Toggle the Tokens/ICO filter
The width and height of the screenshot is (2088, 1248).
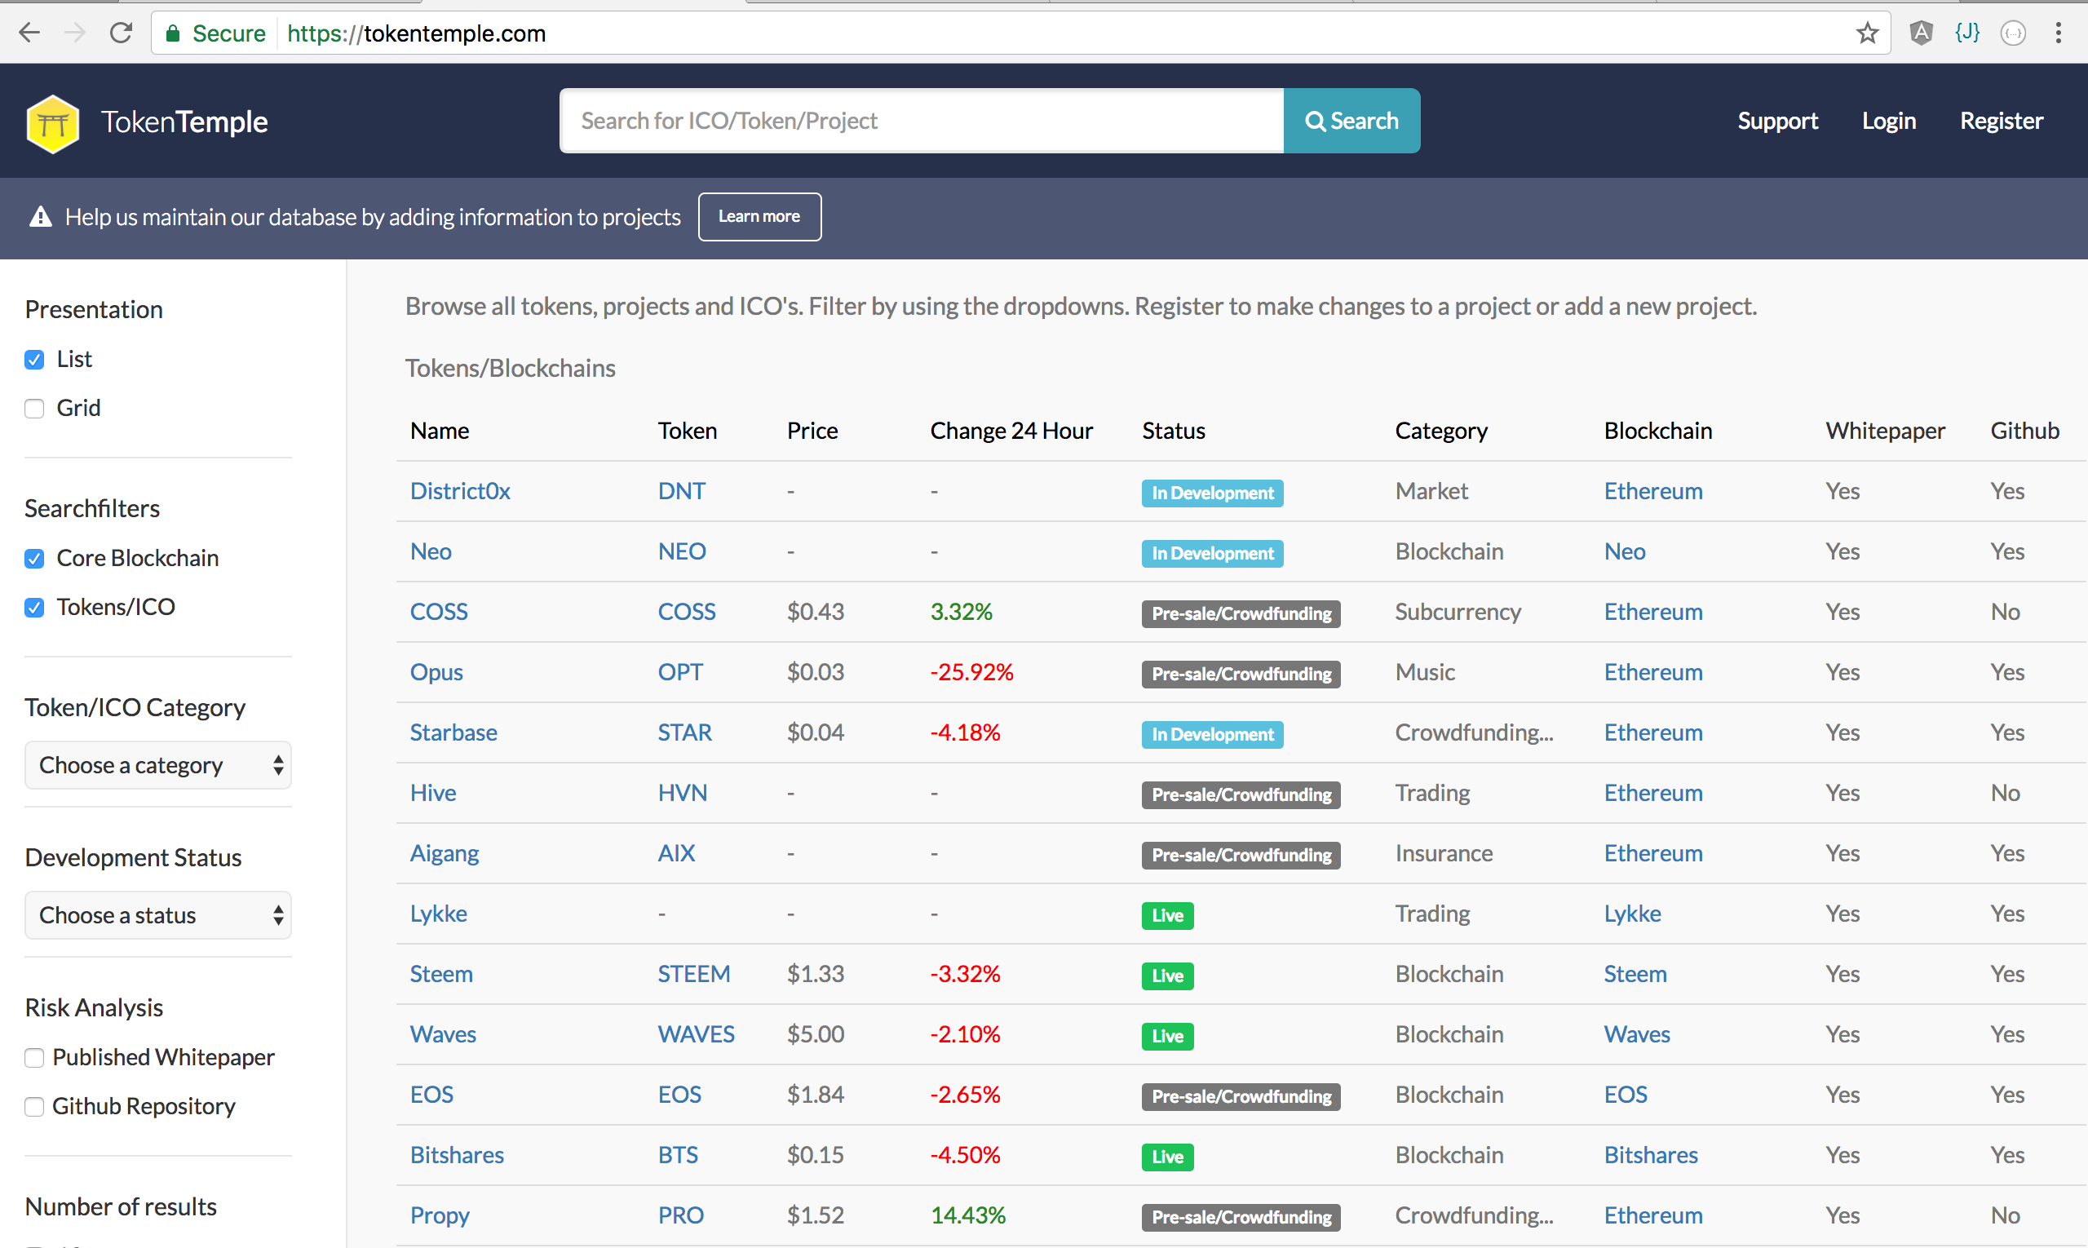pos(34,607)
